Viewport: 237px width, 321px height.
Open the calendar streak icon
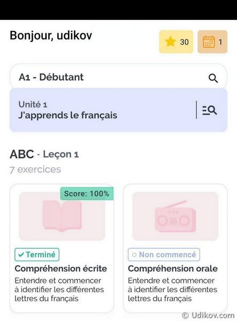(209, 42)
